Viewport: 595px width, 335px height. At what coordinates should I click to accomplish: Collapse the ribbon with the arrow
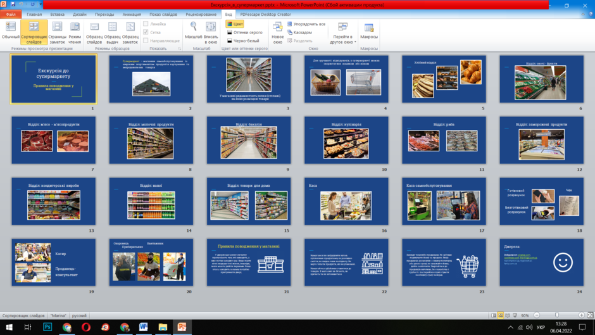[583, 15]
